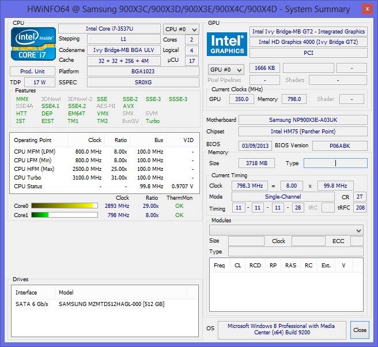The width and height of the screenshot is (378, 347).
Task: Click the GPU memory value 1666 KB
Action: [x=264, y=68]
